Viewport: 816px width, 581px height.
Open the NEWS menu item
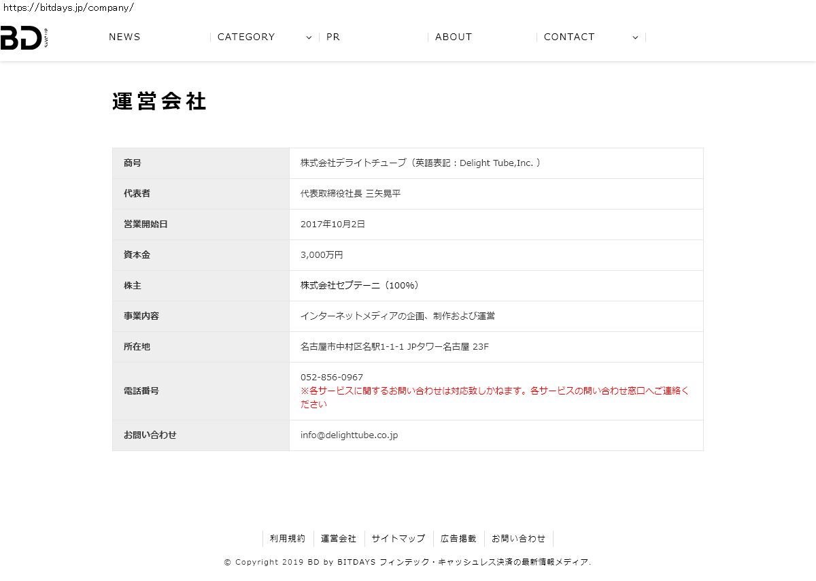(x=124, y=37)
